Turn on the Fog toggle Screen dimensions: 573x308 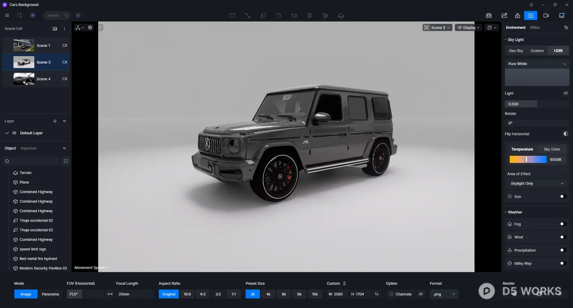point(563,224)
